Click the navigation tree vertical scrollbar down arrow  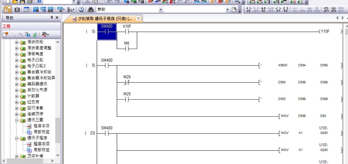click(x=58, y=155)
